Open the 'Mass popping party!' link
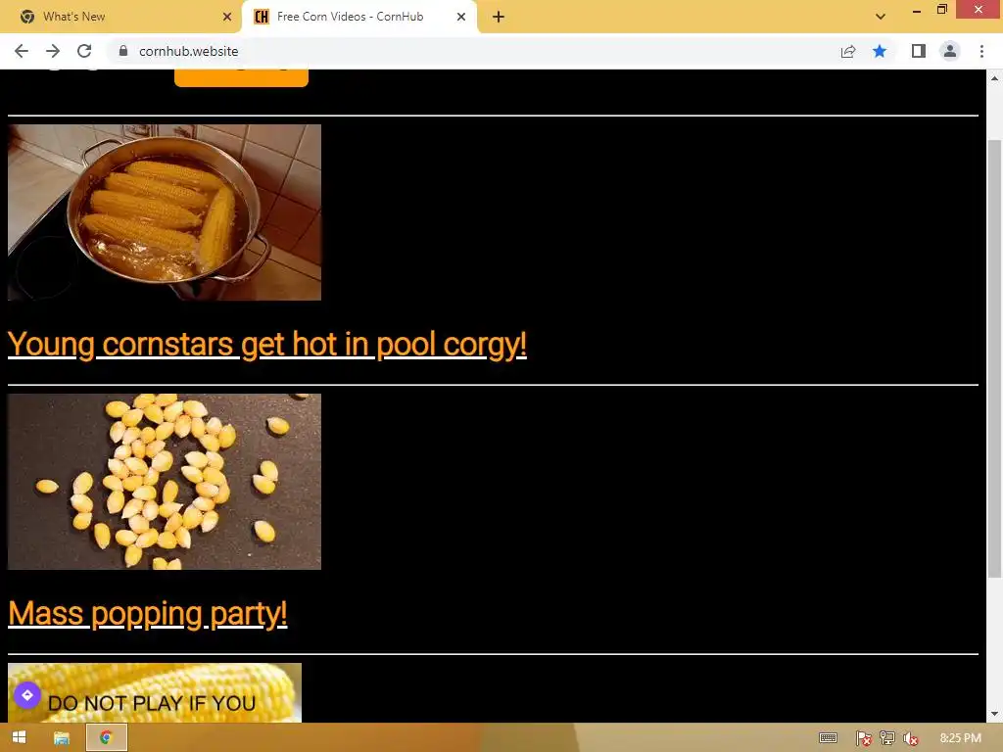This screenshot has height=752, width=1003. (x=147, y=614)
